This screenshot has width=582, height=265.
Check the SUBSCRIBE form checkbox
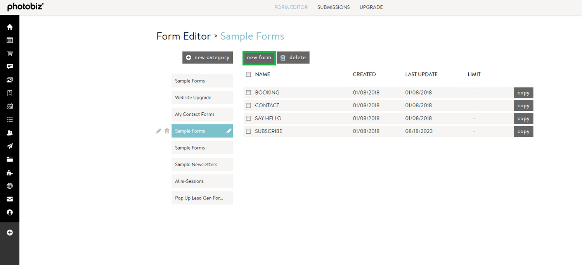tap(248, 131)
